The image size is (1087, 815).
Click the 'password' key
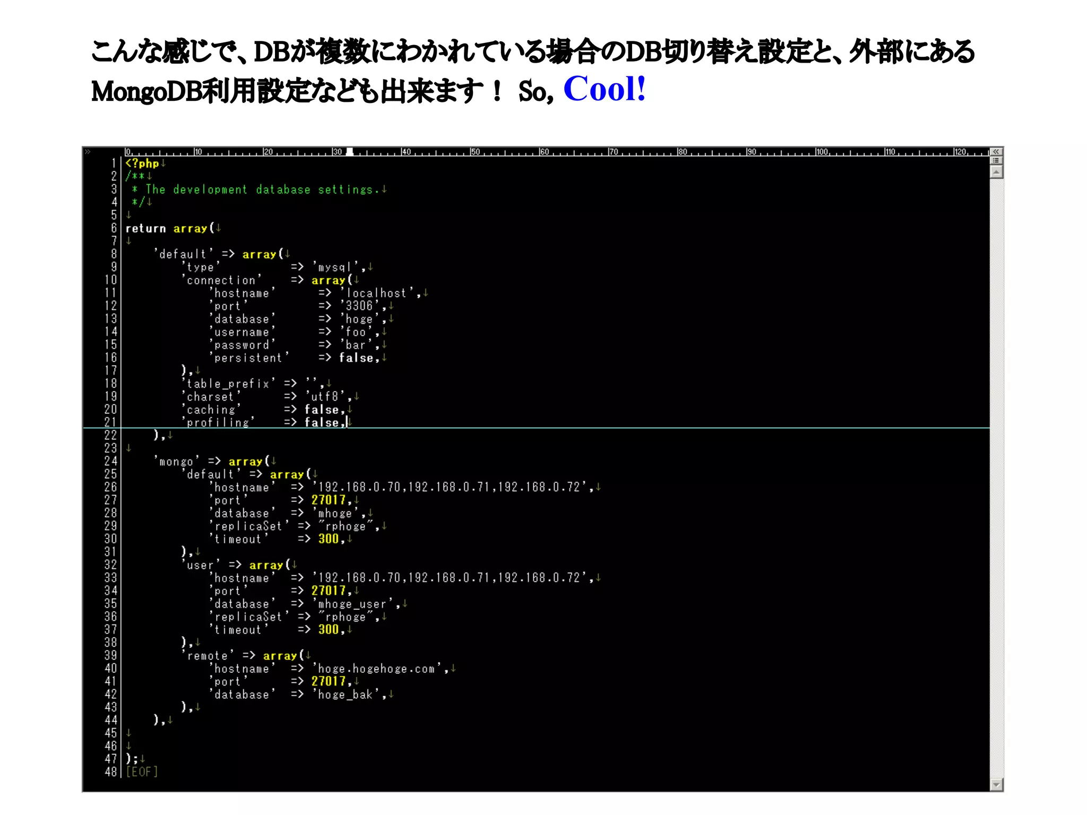click(x=243, y=345)
